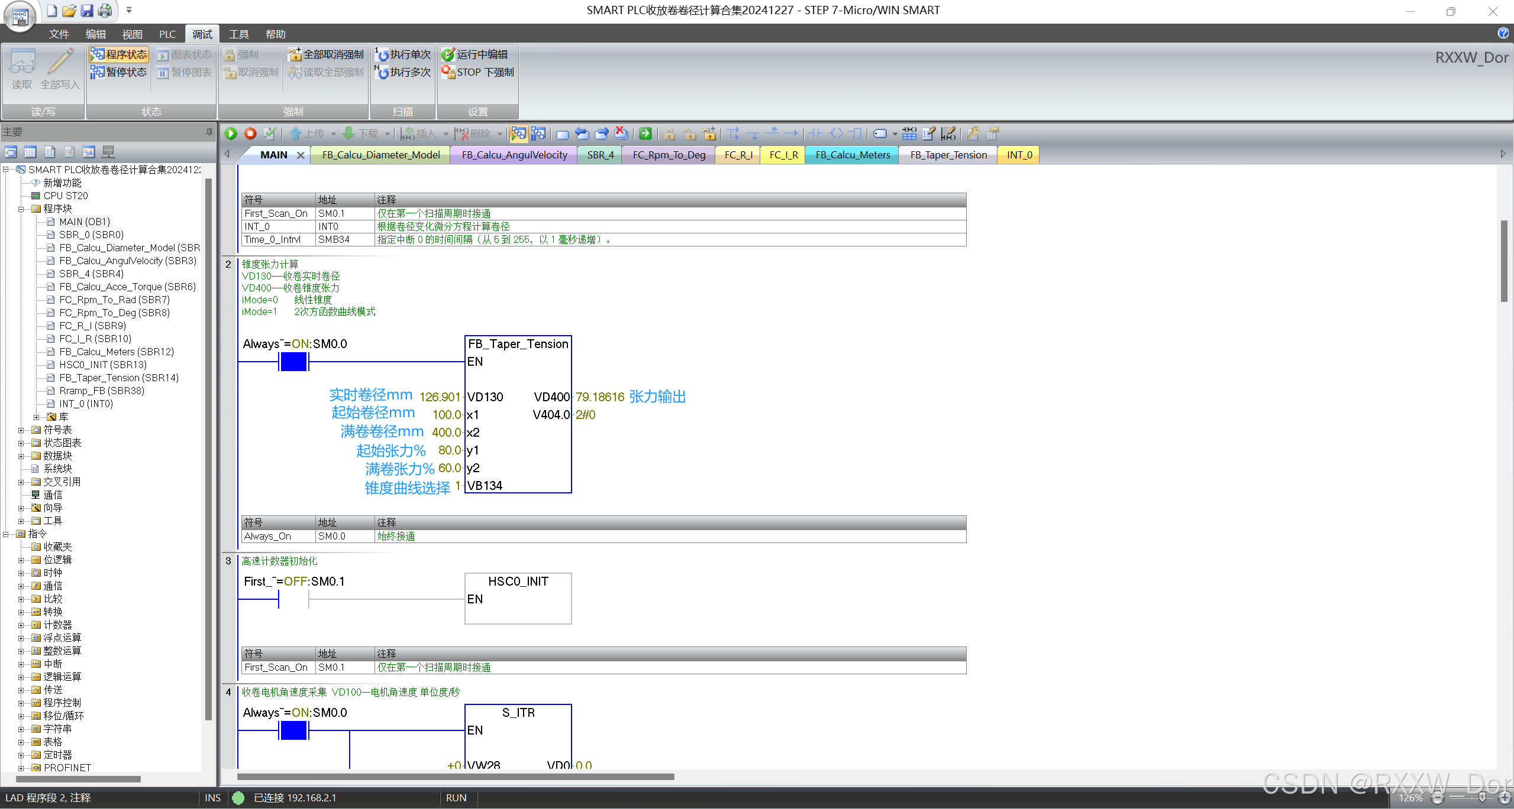Click the Edit in RUN (运行中编辑) icon

click(448, 55)
